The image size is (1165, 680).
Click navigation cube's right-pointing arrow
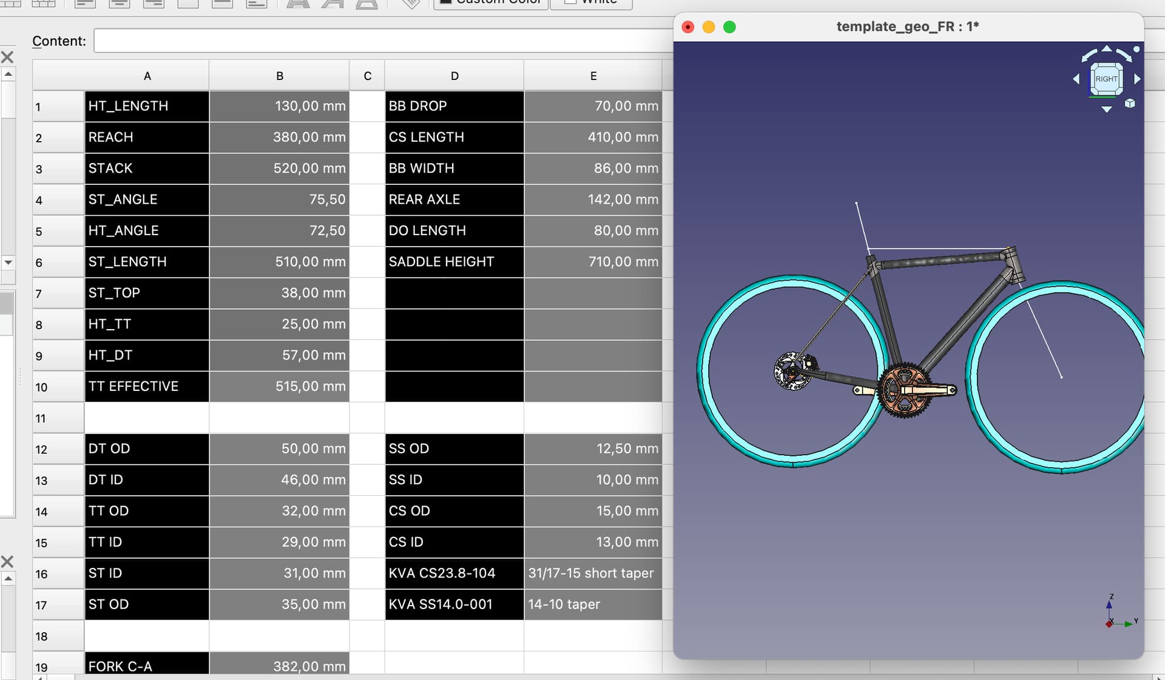pyautogui.click(x=1137, y=79)
